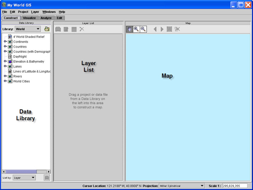Click the previous view left arrow
Viewport: 253px width, 190px height.
pyautogui.click(x=155, y=29)
